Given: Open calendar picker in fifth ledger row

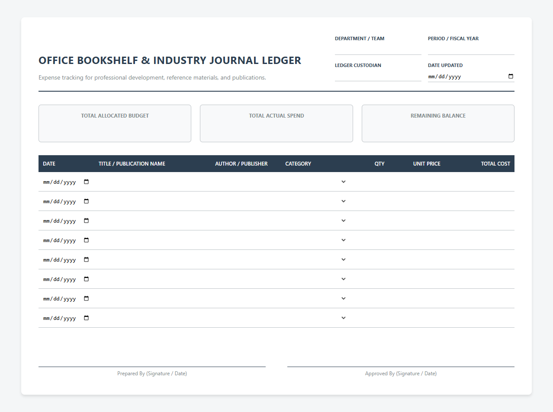Looking at the screenshot, I should [86, 259].
